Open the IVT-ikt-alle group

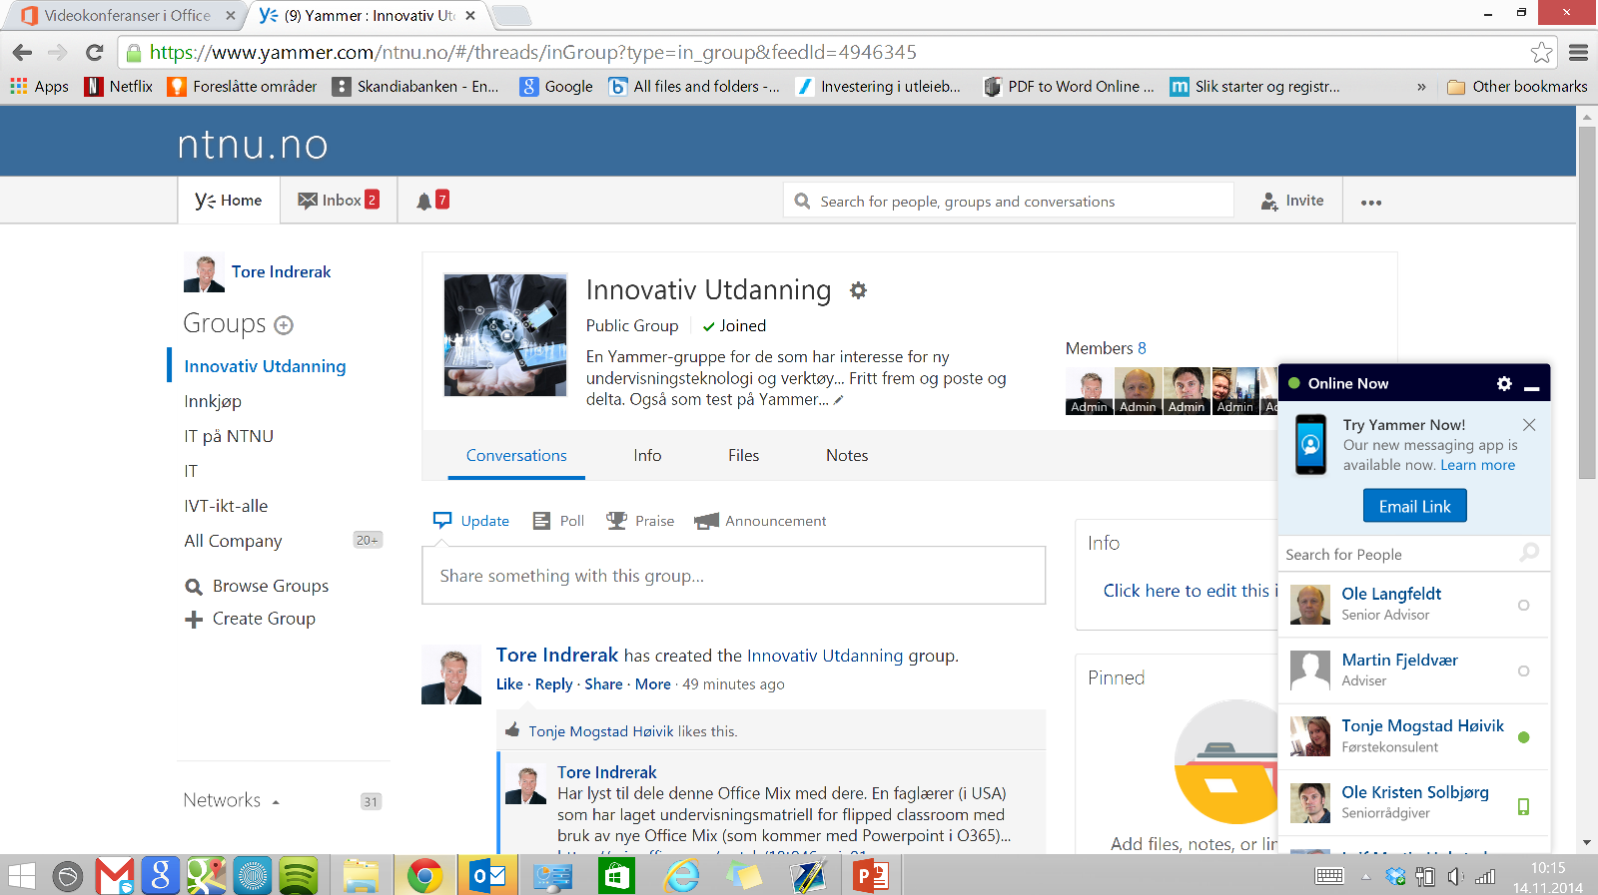tap(226, 506)
